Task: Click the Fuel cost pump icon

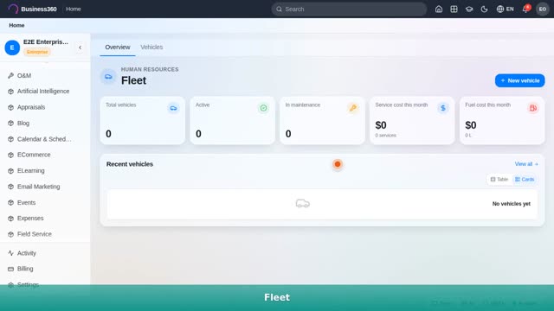Action: click(533, 108)
